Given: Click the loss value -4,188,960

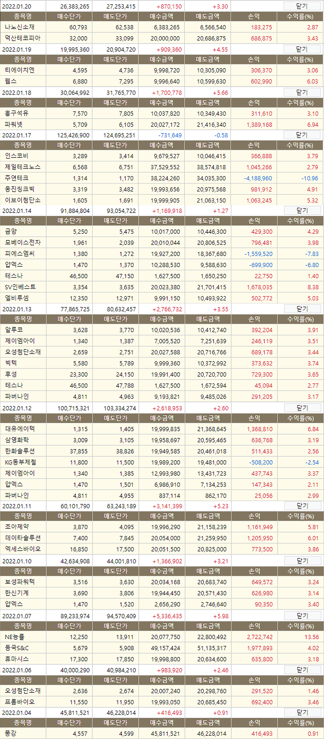Looking at the screenshot, I should [x=258, y=178].
